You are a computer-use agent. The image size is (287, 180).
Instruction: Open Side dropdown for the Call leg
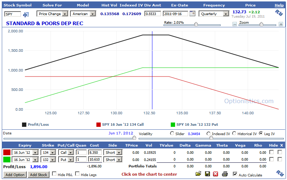click(113, 152)
